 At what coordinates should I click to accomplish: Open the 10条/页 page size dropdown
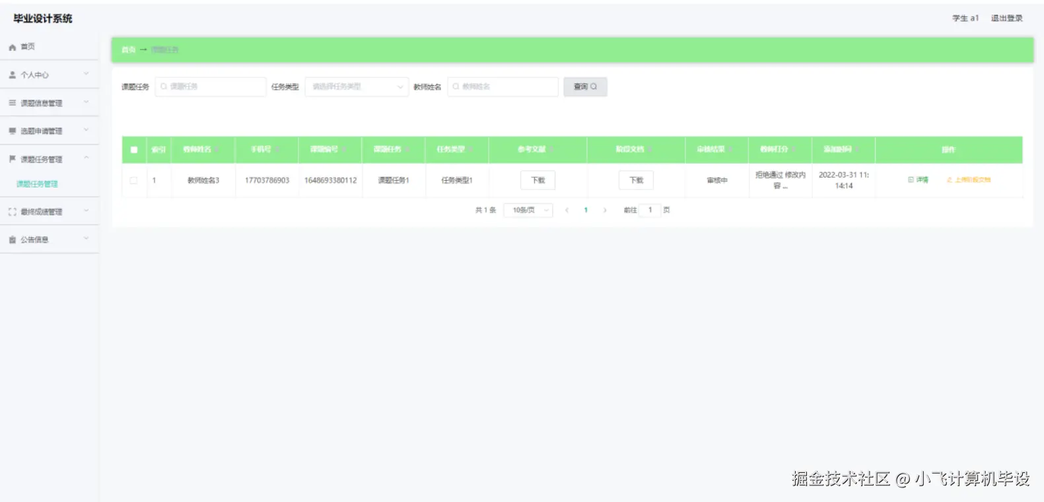point(528,210)
